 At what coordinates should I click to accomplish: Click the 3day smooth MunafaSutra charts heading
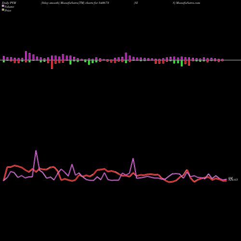75,3
